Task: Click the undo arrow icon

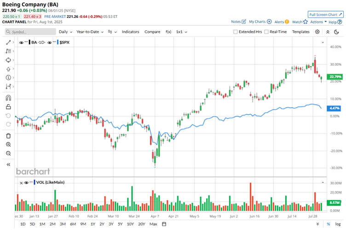Action: (8, 116)
